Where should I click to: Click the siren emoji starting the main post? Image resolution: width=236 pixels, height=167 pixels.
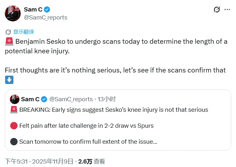pyautogui.click(x=9, y=42)
